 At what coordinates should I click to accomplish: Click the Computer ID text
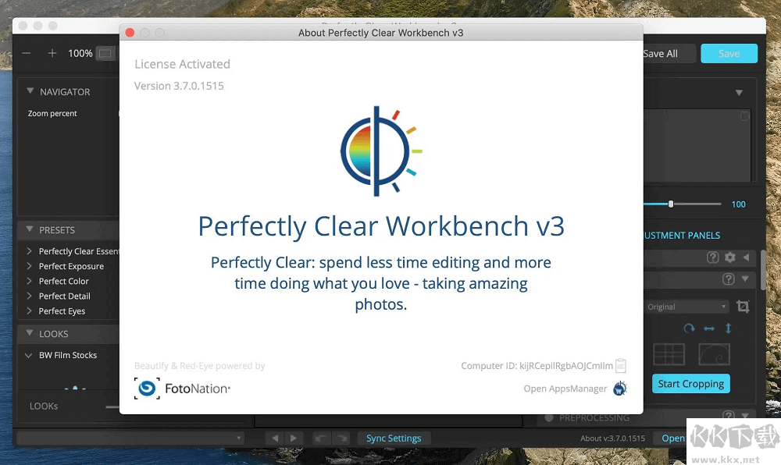[x=537, y=366]
